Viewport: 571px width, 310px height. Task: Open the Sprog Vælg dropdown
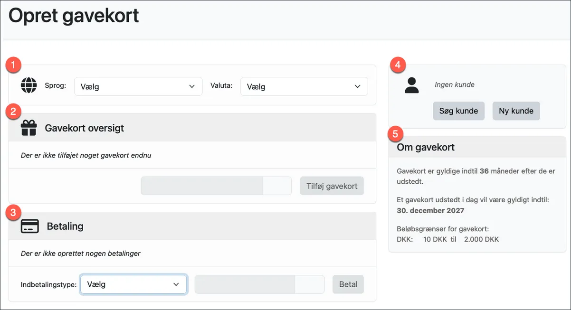pos(138,86)
